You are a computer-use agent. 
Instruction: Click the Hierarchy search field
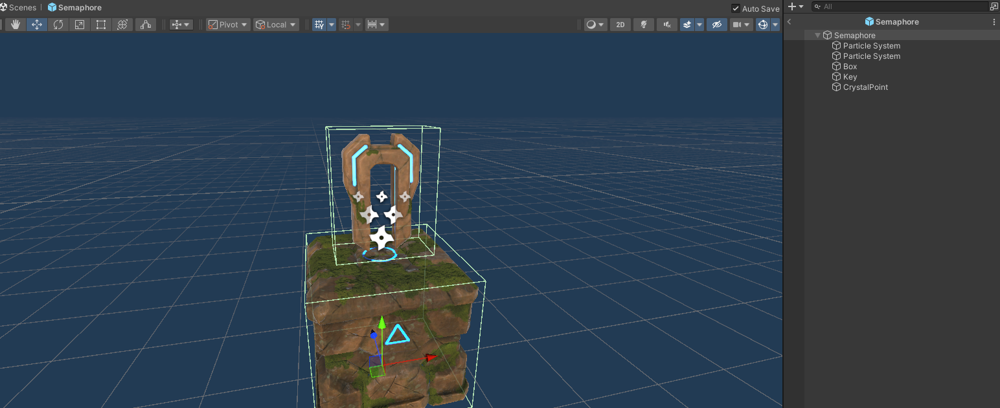pyautogui.click(x=900, y=6)
